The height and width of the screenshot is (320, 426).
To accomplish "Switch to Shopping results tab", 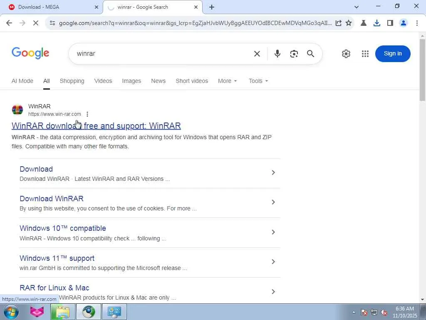I will click(72, 81).
